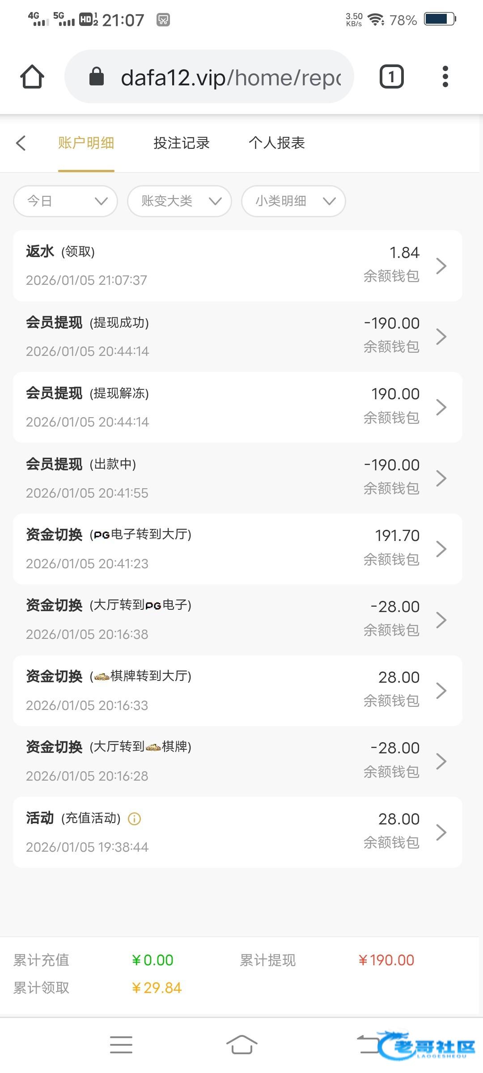Viewport: 483px width, 1073px height.
Task: Open the 活动 (充值活动) 28.00 record
Action: coord(237,832)
